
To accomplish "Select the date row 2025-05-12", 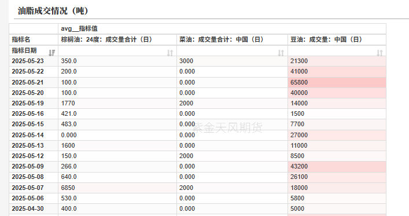I will 34,156.
